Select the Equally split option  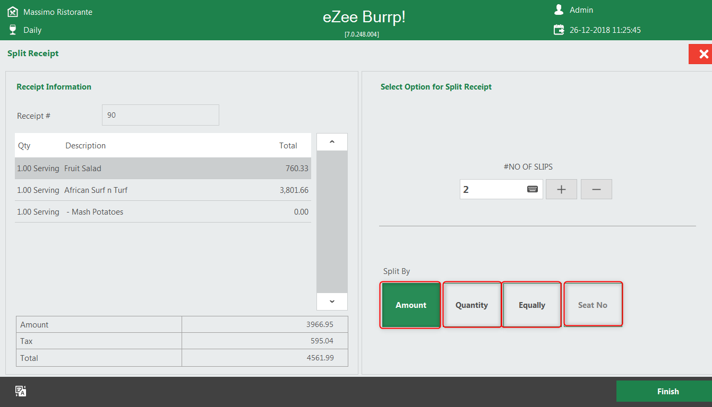tap(532, 305)
